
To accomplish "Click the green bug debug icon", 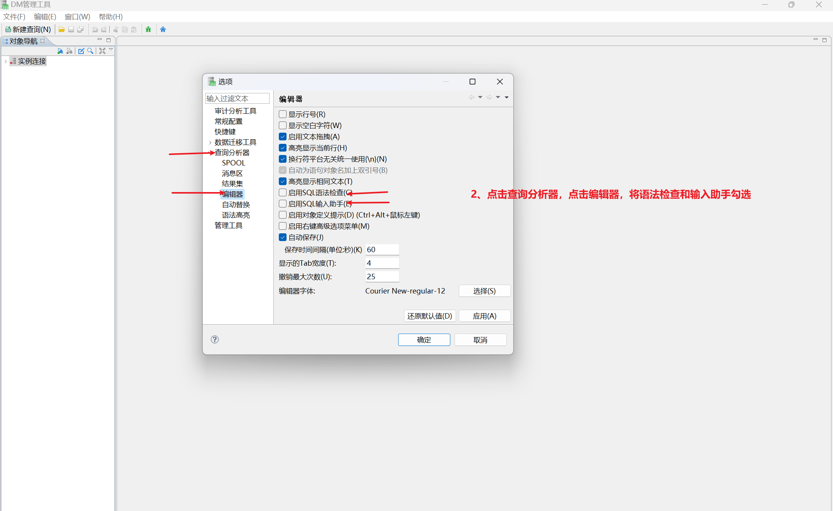I will coord(148,30).
